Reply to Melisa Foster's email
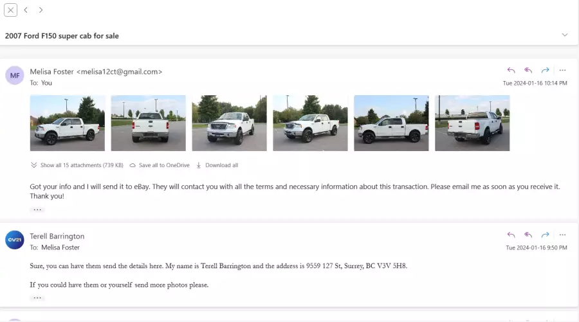 pos(511,70)
